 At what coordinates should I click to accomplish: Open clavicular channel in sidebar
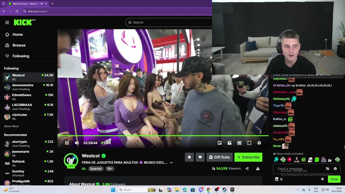click(x=29, y=117)
